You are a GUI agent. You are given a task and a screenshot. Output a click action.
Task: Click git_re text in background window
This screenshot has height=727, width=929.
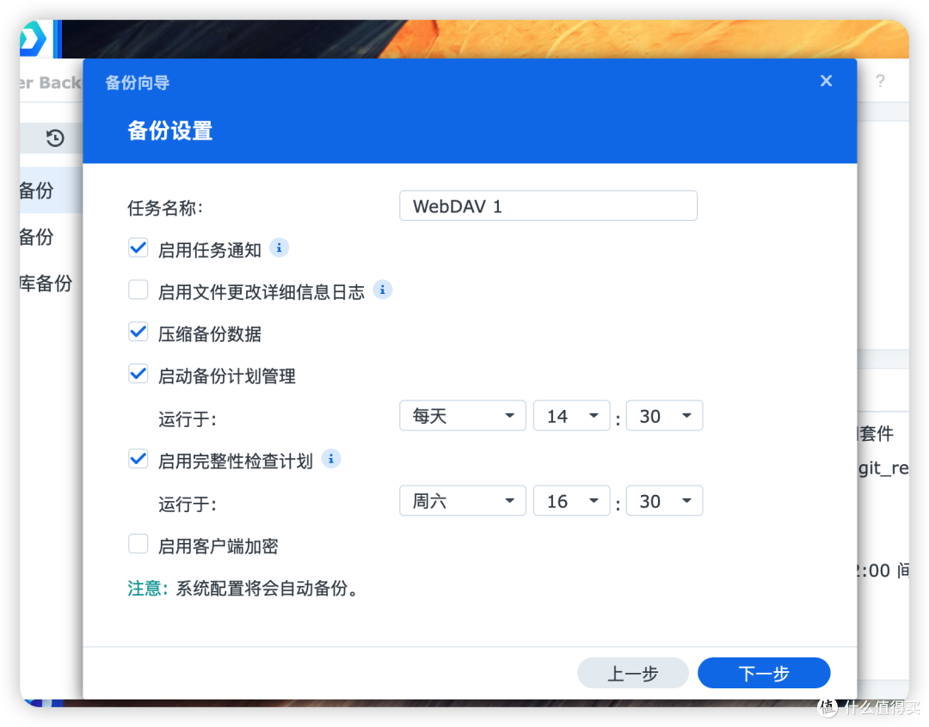883,468
